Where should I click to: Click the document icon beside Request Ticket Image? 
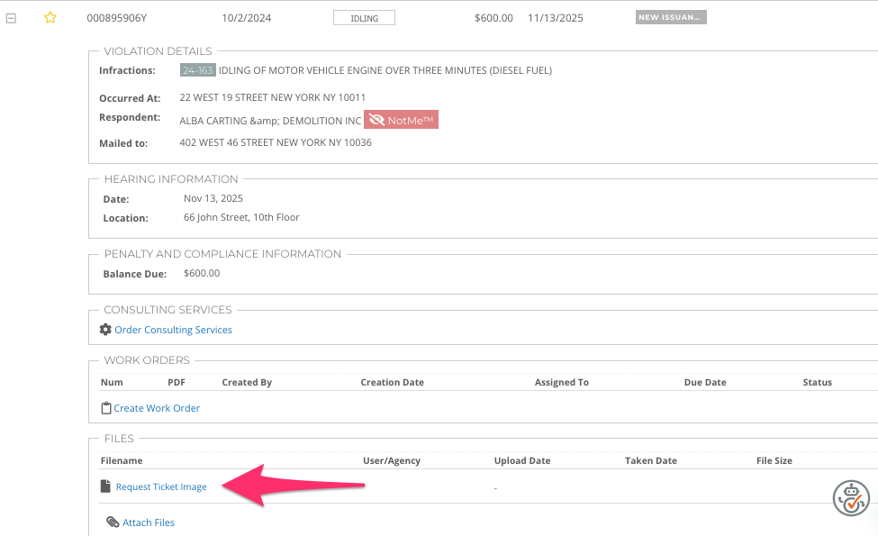point(105,487)
